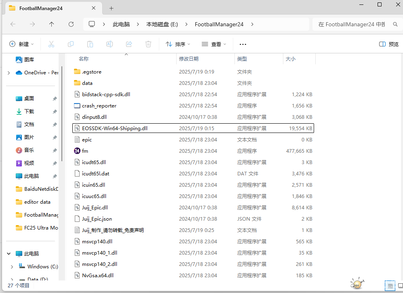The width and height of the screenshot is (403, 293).
Task: Click the Share icon in toolbar
Action: point(129,44)
